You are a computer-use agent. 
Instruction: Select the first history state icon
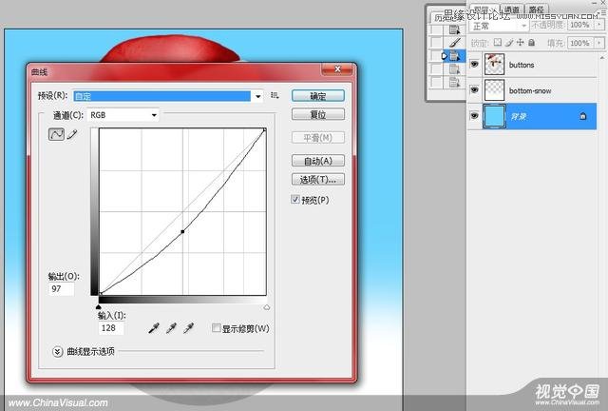454,29
